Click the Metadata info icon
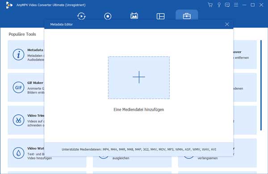 pos(18,54)
